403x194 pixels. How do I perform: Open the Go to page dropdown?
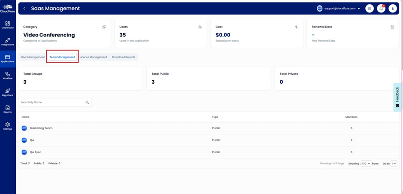394,164
